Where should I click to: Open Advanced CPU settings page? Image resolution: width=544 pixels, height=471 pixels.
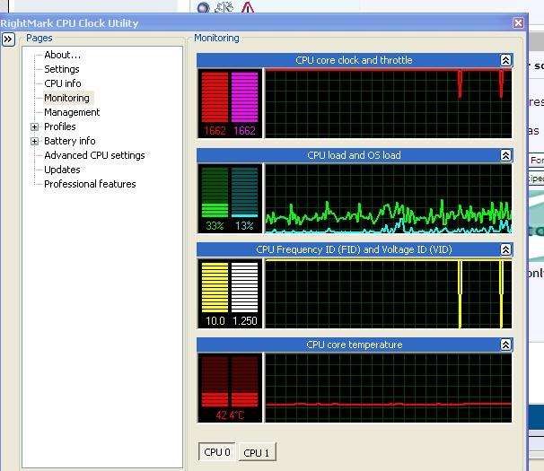pyautogui.click(x=95, y=155)
